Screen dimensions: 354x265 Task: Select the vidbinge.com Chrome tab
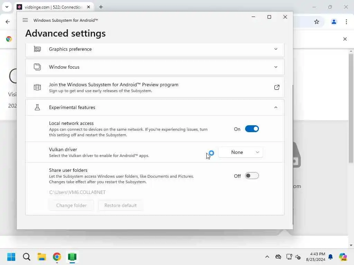[54, 7]
